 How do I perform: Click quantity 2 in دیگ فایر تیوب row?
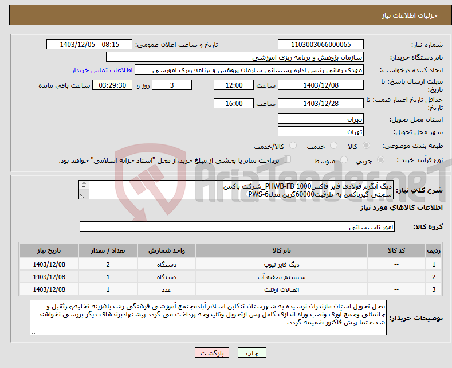108,264
